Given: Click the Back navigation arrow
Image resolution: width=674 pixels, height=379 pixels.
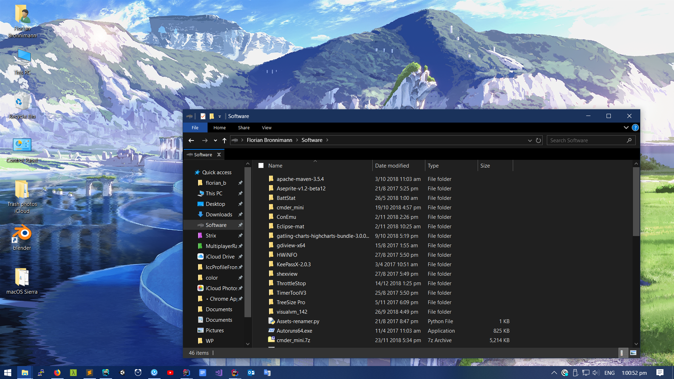Looking at the screenshot, I should (191, 141).
